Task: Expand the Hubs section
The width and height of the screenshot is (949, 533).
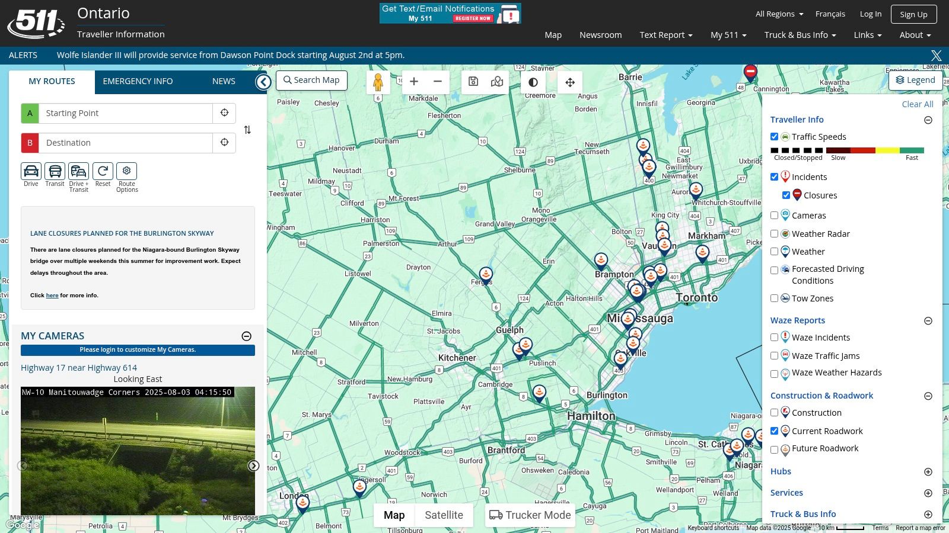Action: pos(928,472)
